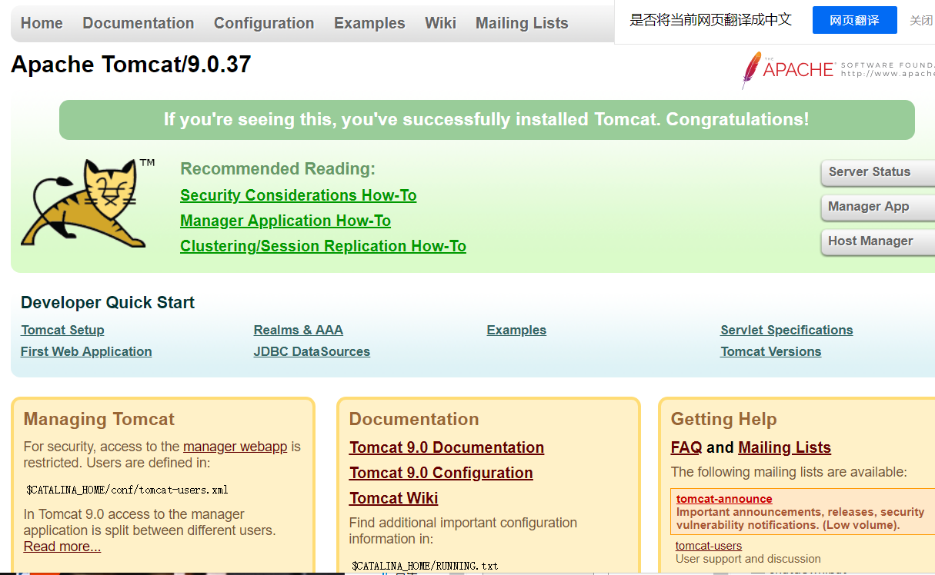
Task: Open the Mailing Lists link in Getting Help
Action: tap(784, 447)
